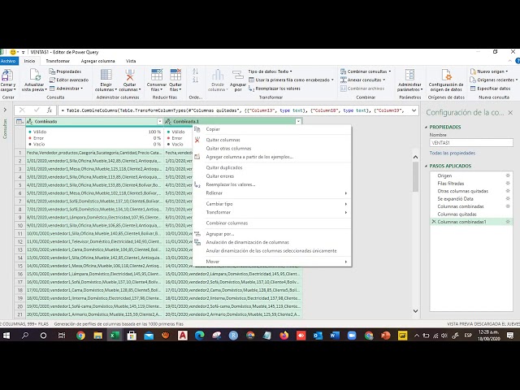The width and height of the screenshot is (520, 390).
Task: Switch to Vista tab
Action: 131,61
